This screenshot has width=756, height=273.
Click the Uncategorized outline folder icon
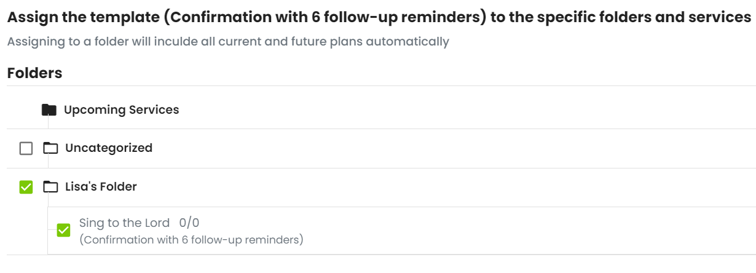pyautogui.click(x=50, y=148)
